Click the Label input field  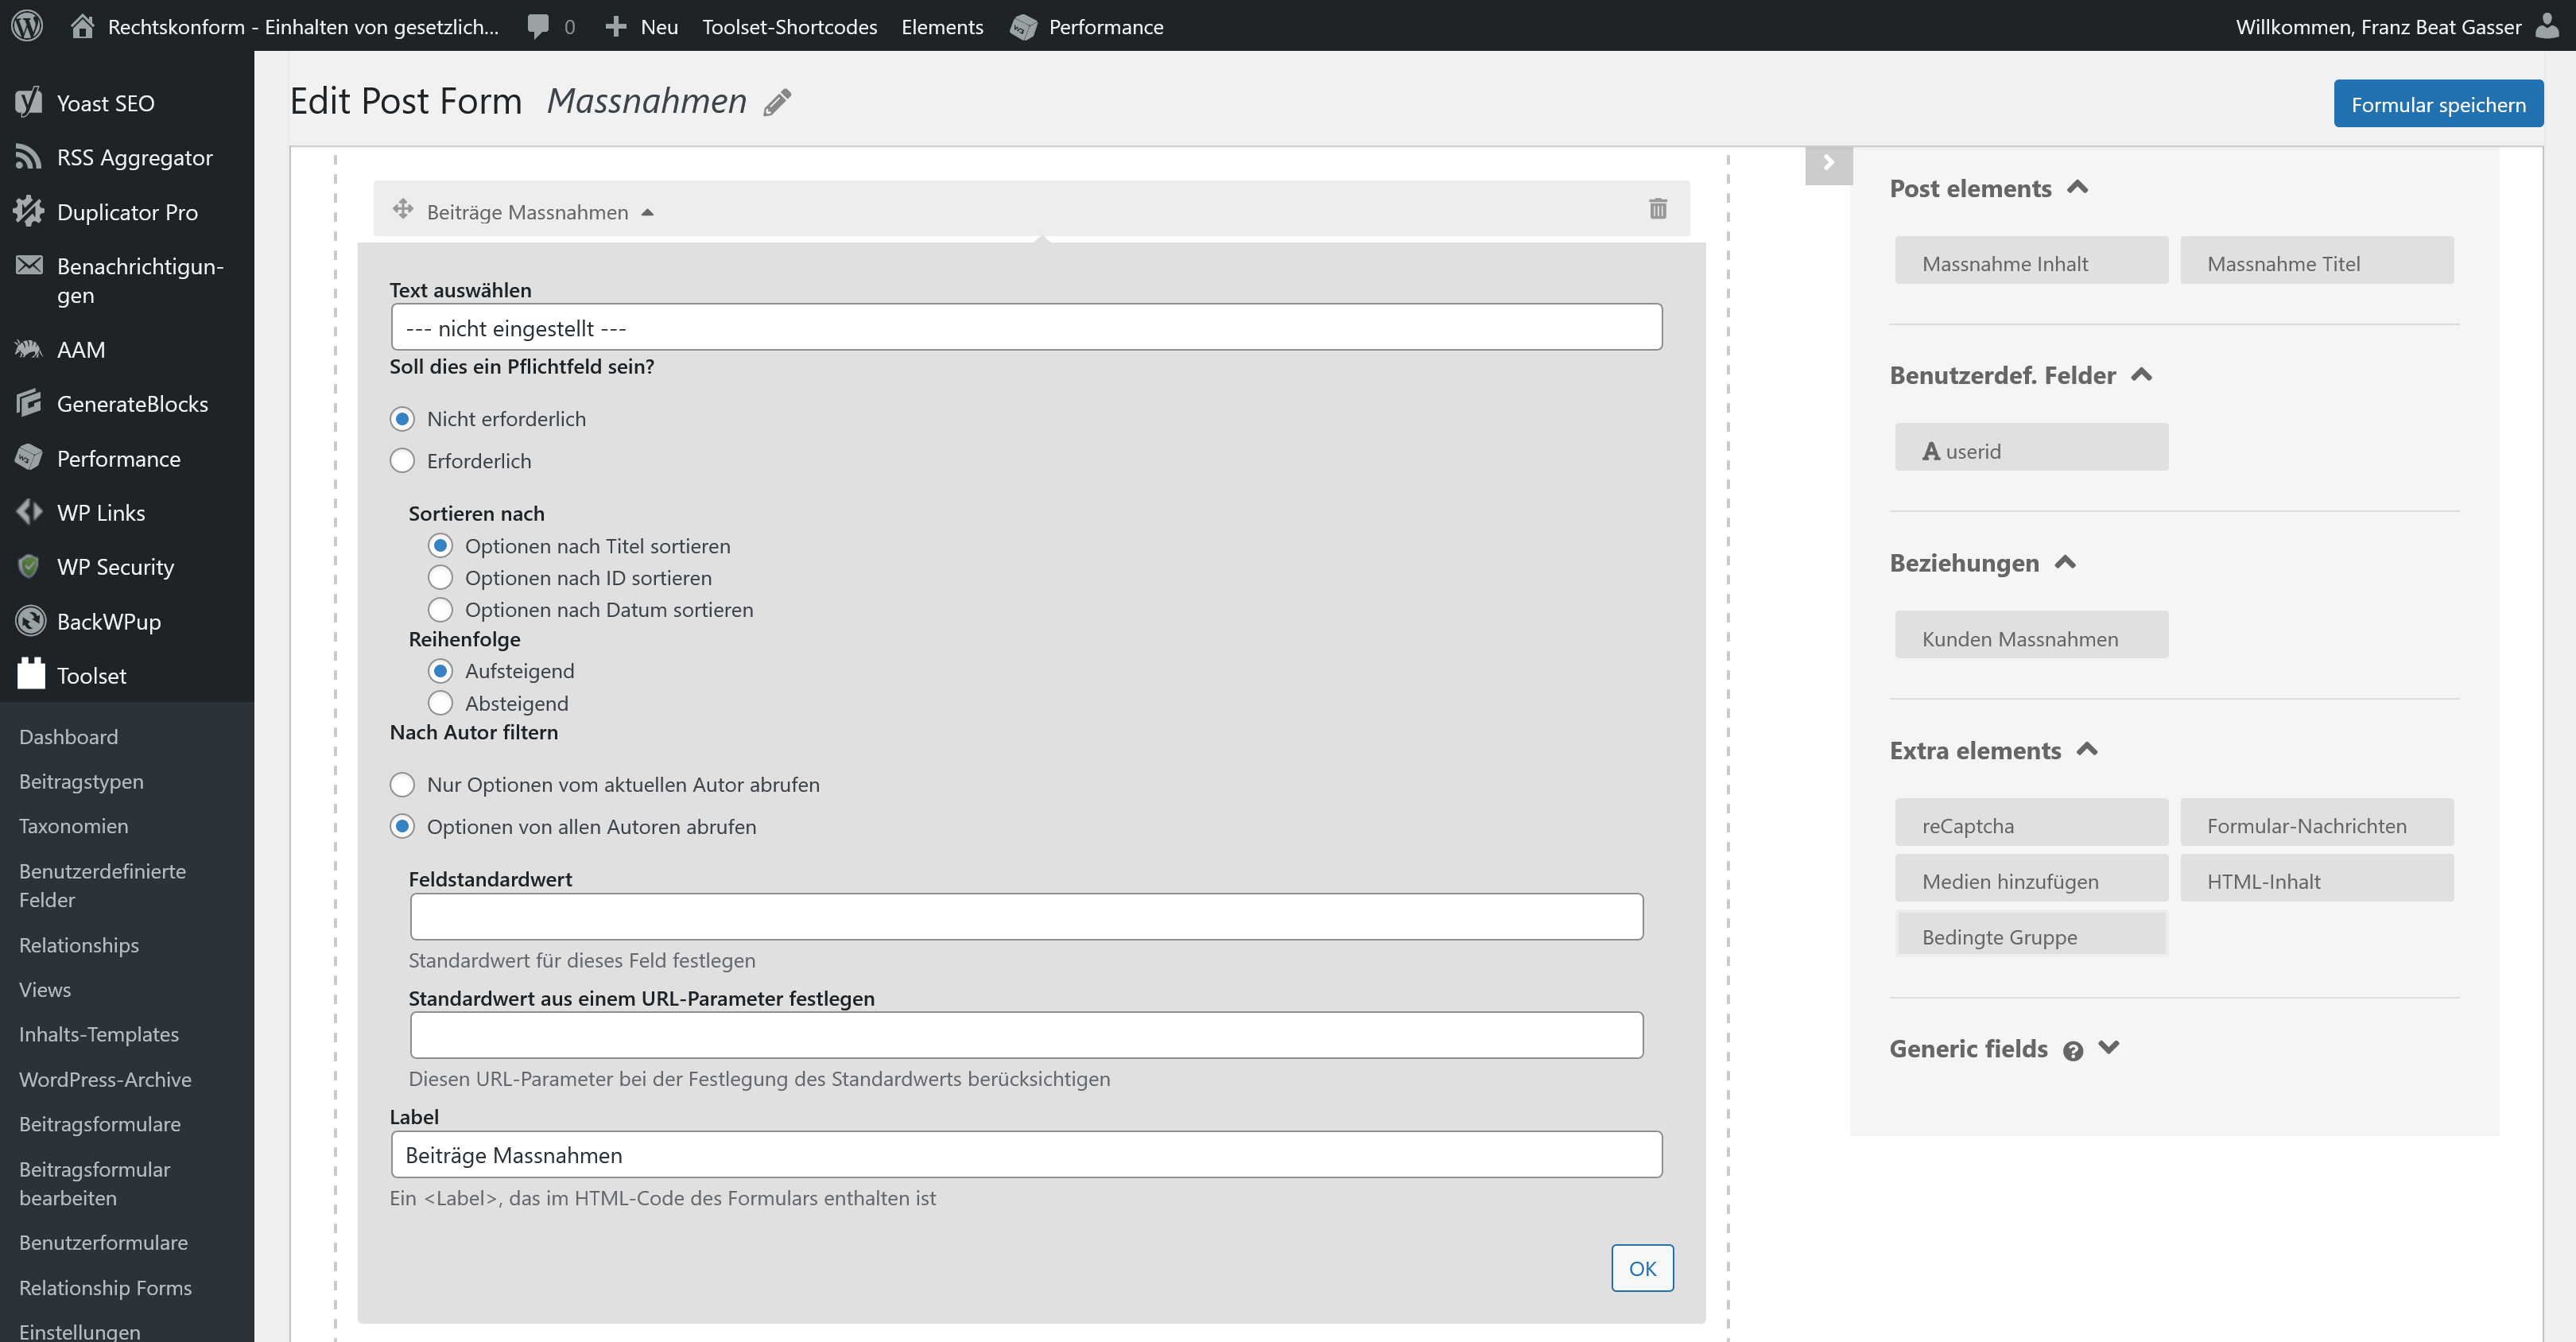(x=1026, y=1154)
